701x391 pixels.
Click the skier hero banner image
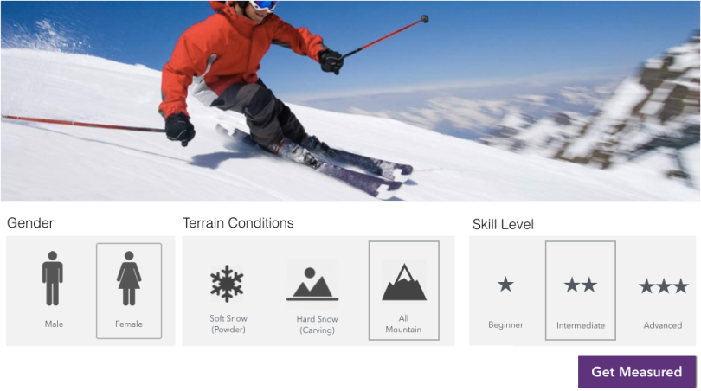tap(350, 100)
